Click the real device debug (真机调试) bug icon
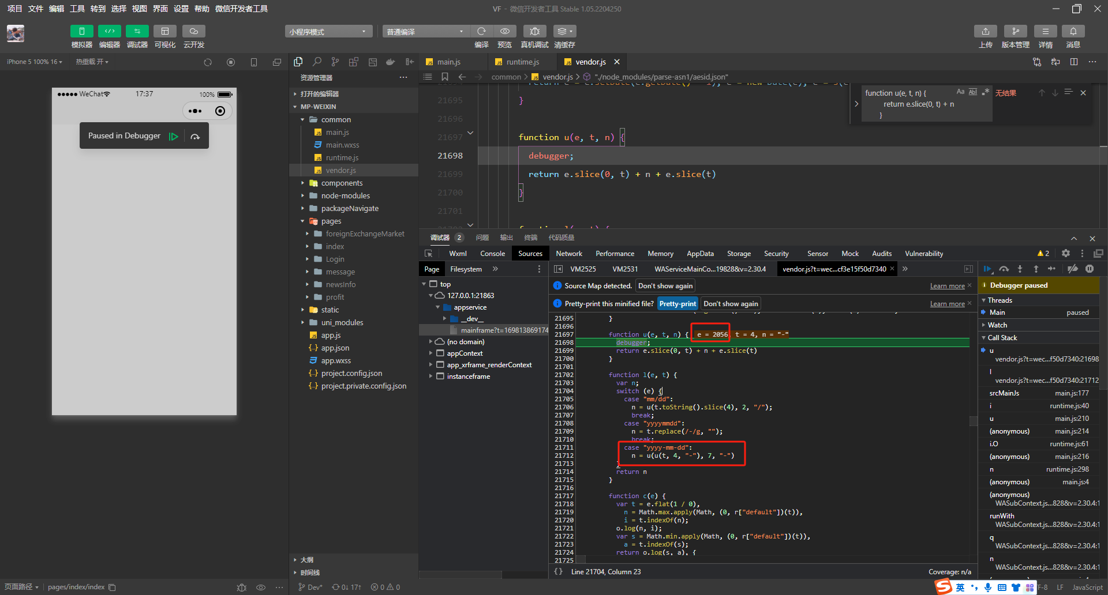Viewport: 1108px width, 595px height. click(534, 31)
